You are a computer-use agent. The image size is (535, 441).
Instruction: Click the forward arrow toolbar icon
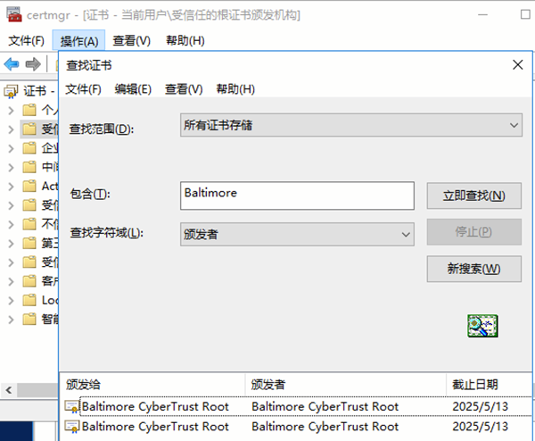click(x=33, y=64)
